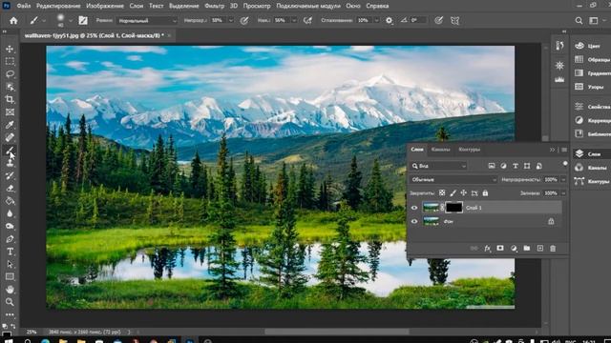Select the Eraser tool

(10, 189)
